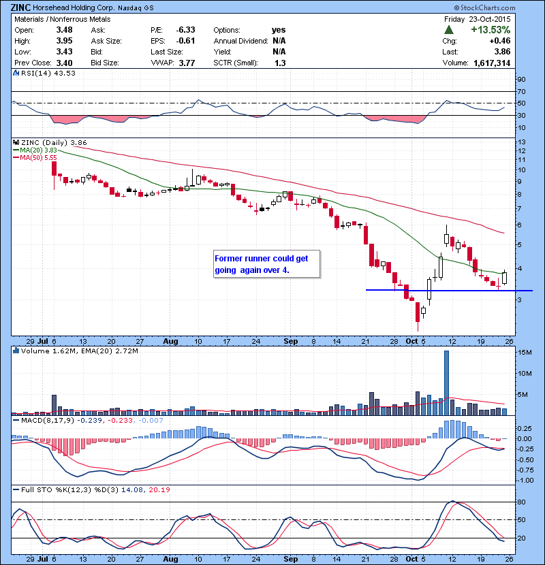Click the Chg value +0.46
The height and width of the screenshot is (565, 545).
tap(500, 41)
